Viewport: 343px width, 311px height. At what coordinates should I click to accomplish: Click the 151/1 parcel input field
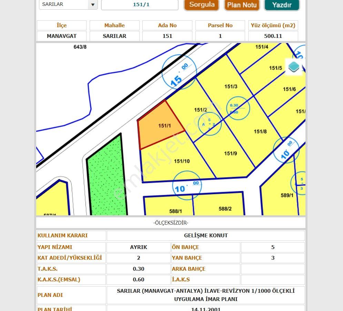140,4
